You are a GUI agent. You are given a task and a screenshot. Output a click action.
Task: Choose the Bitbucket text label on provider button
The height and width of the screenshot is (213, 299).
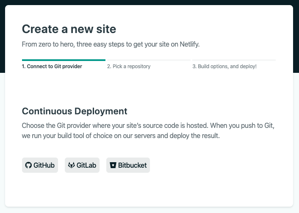click(x=133, y=165)
